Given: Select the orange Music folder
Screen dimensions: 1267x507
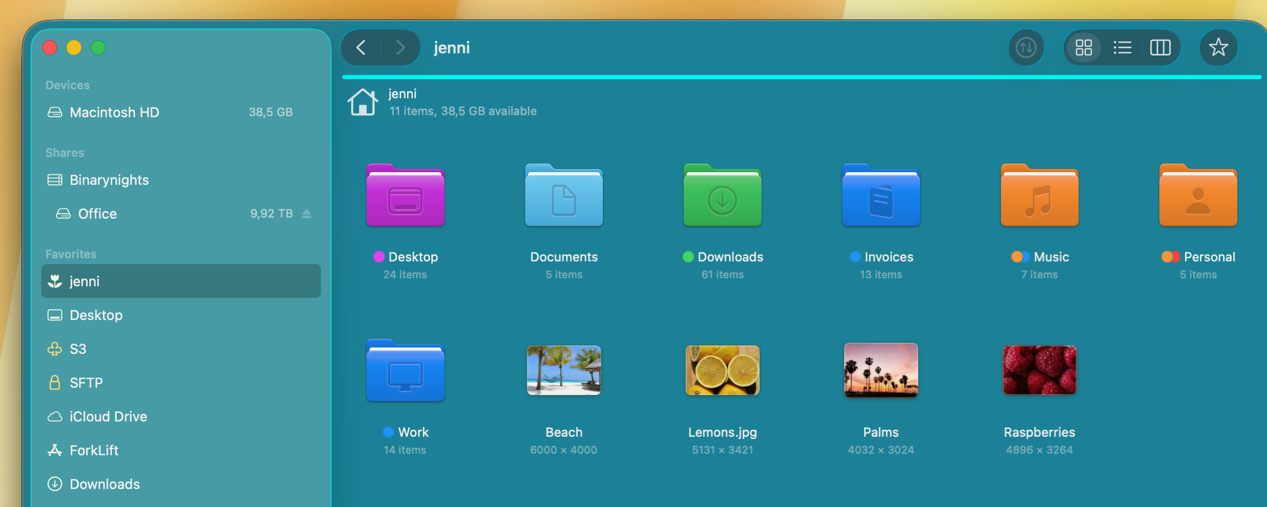Looking at the screenshot, I should [1039, 195].
